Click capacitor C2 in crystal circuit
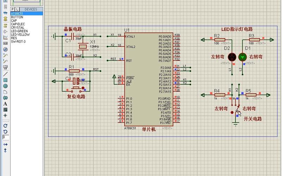Image resolution: width=282 pixels, height=176 pixels. pos(73,57)
